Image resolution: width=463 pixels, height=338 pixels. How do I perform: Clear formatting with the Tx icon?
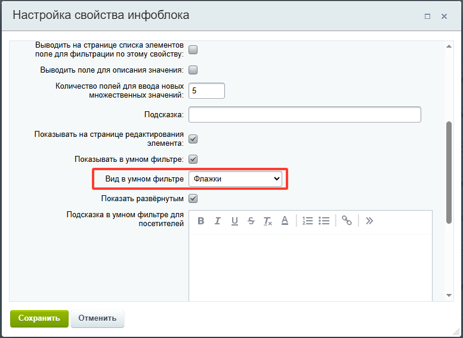point(268,221)
